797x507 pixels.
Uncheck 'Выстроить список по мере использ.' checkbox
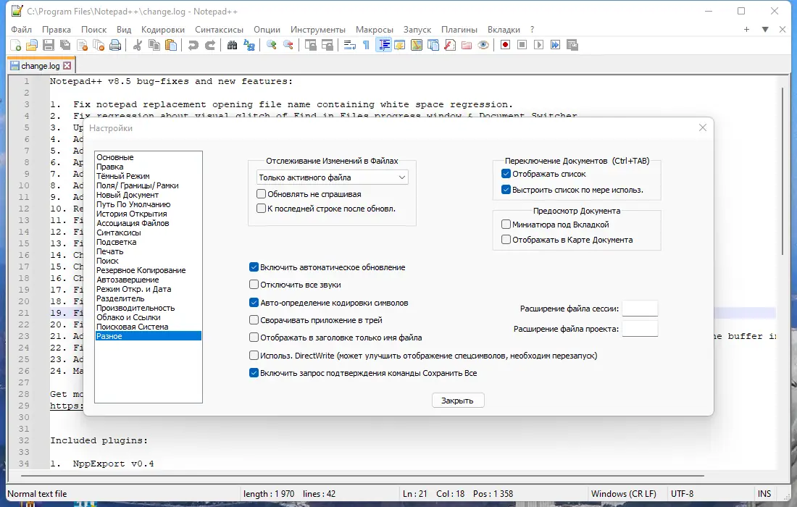tap(506, 190)
